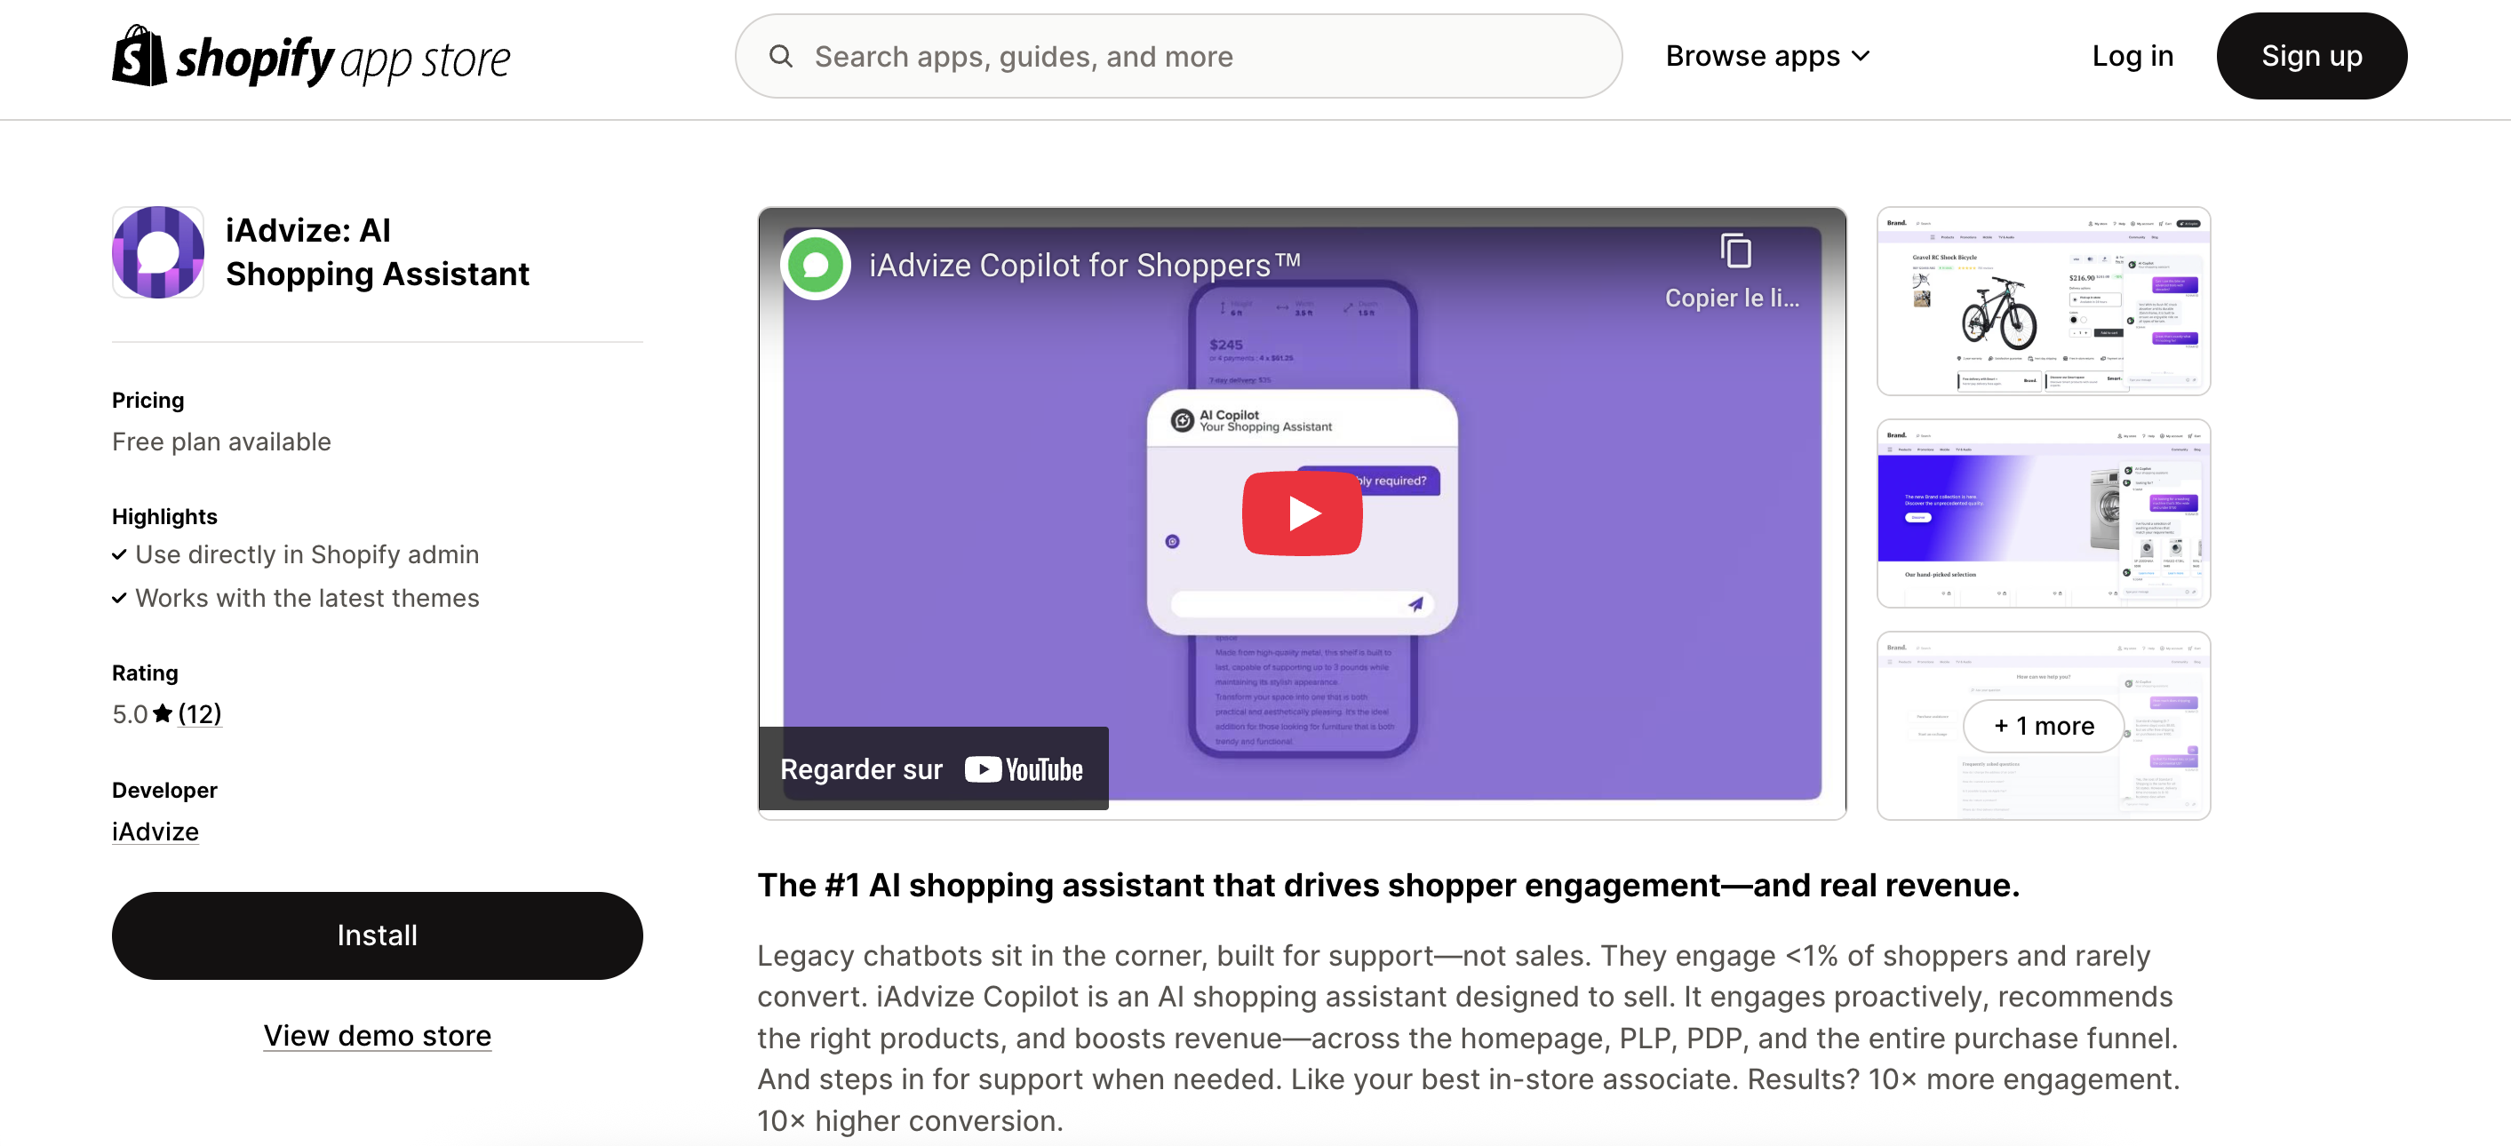
Task: Play the YouTube video with red button
Action: pyautogui.click(x=1302, y=513)
